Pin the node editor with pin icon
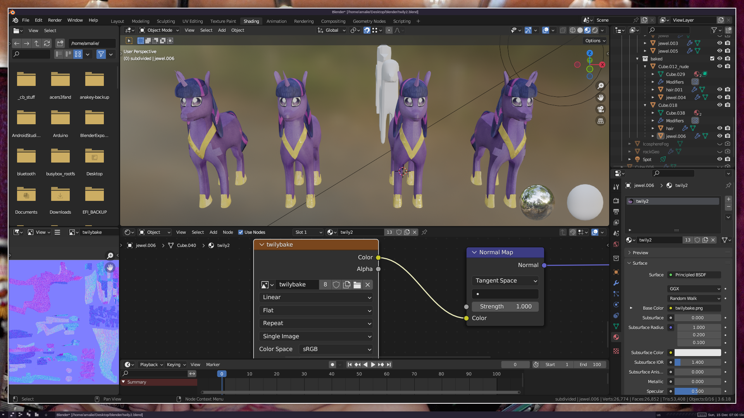Screen dimensions: 744x418 pyautogui.click(x=424, y=232)
